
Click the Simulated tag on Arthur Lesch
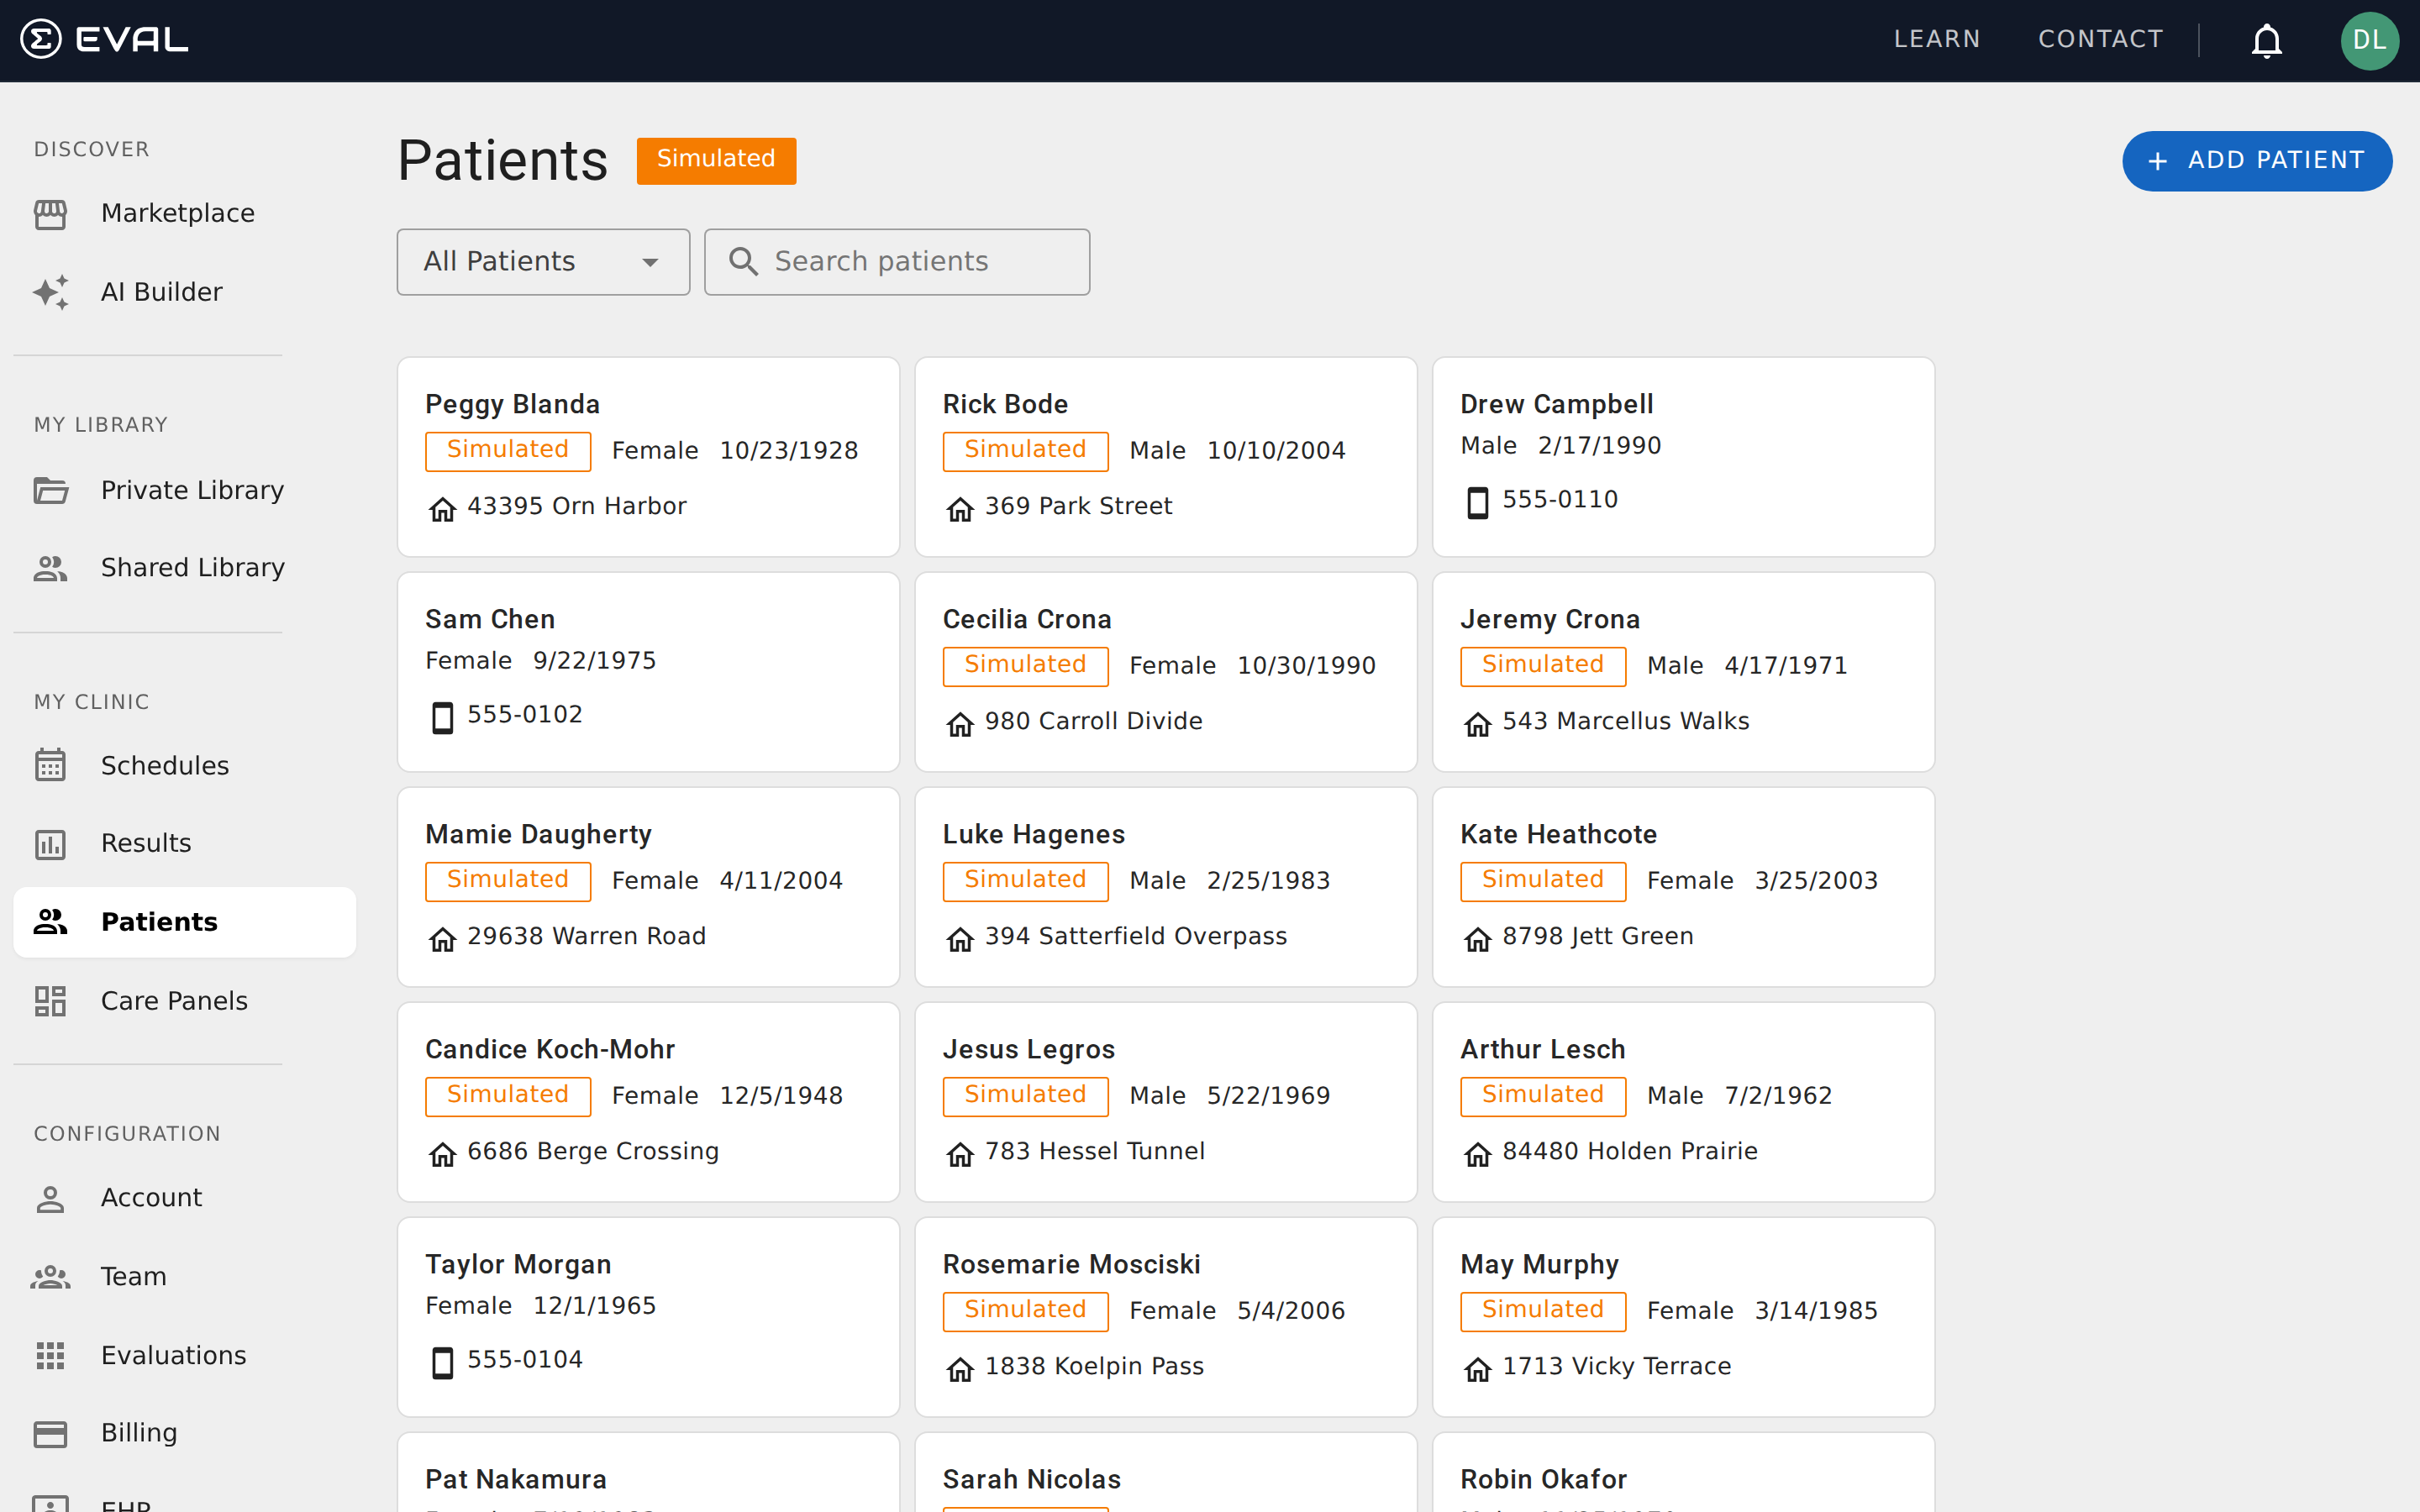(1542, 1095)
